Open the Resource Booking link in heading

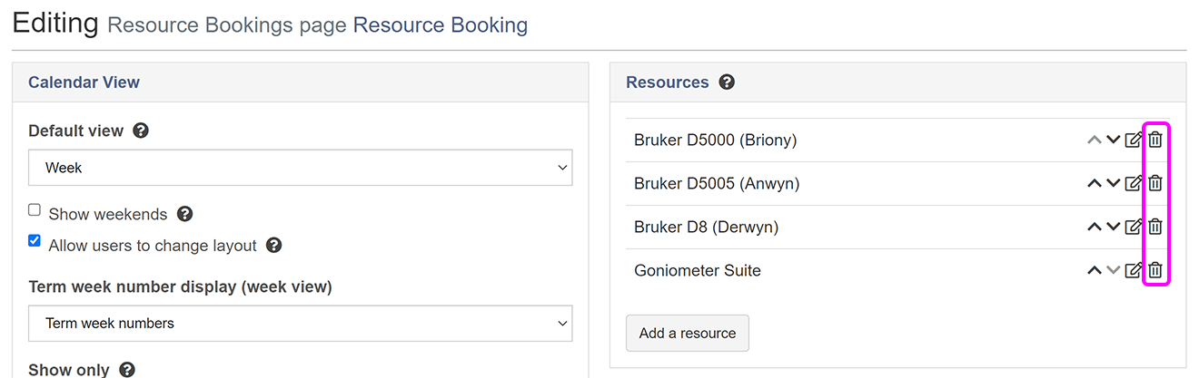tap(440, 25)
